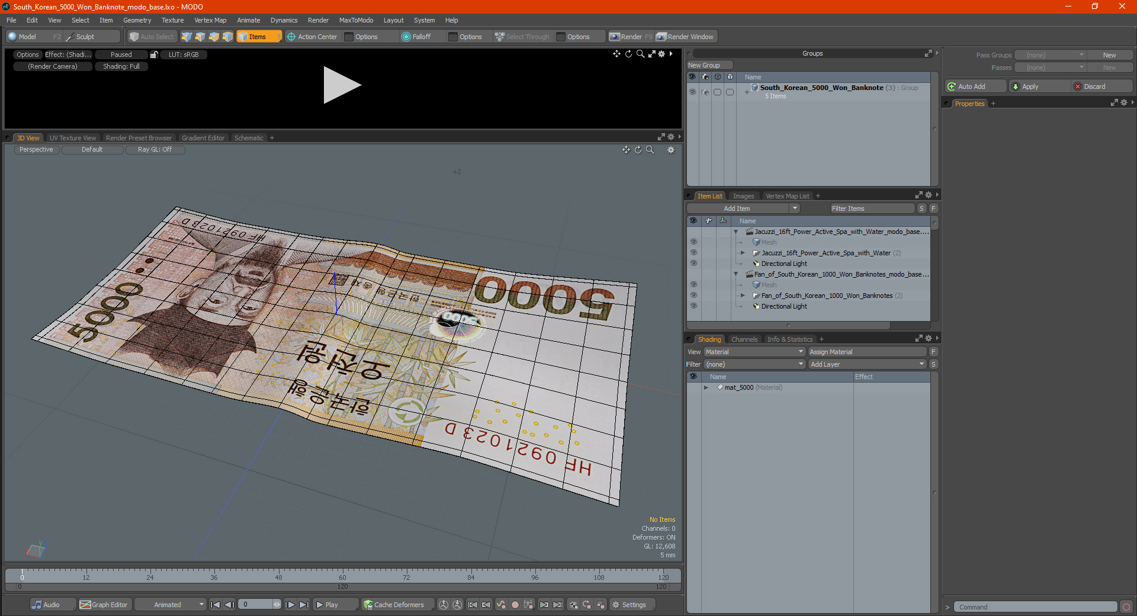1137x616 pixels.
Task: Switch to UV Texture View tab
Action: 73,138
